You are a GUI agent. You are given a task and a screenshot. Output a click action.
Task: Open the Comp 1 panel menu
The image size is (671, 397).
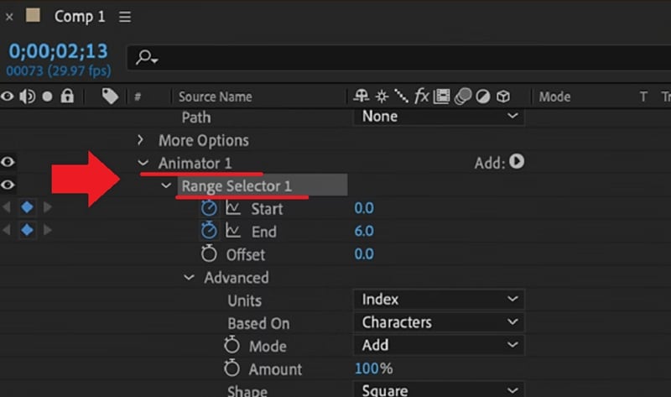pos(125,17)
